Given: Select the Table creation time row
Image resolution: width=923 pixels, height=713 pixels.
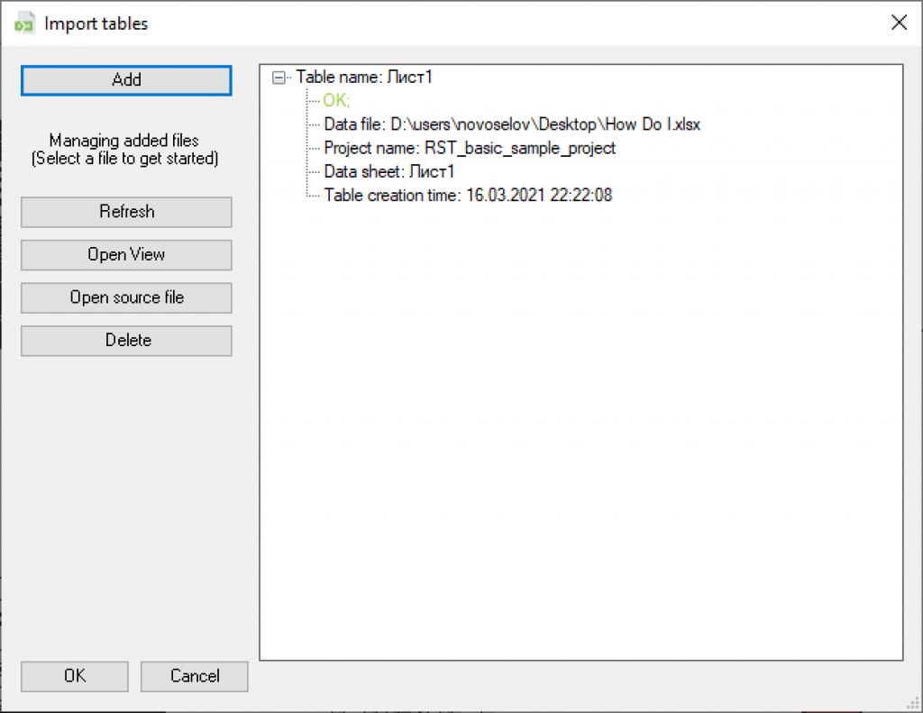Looking at the screenshot, I should pyautogui.click(x=468, y=195).
